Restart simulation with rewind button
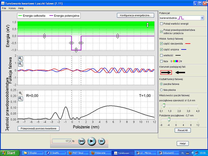This screenshot has width=208, height=156. [81, 141]
